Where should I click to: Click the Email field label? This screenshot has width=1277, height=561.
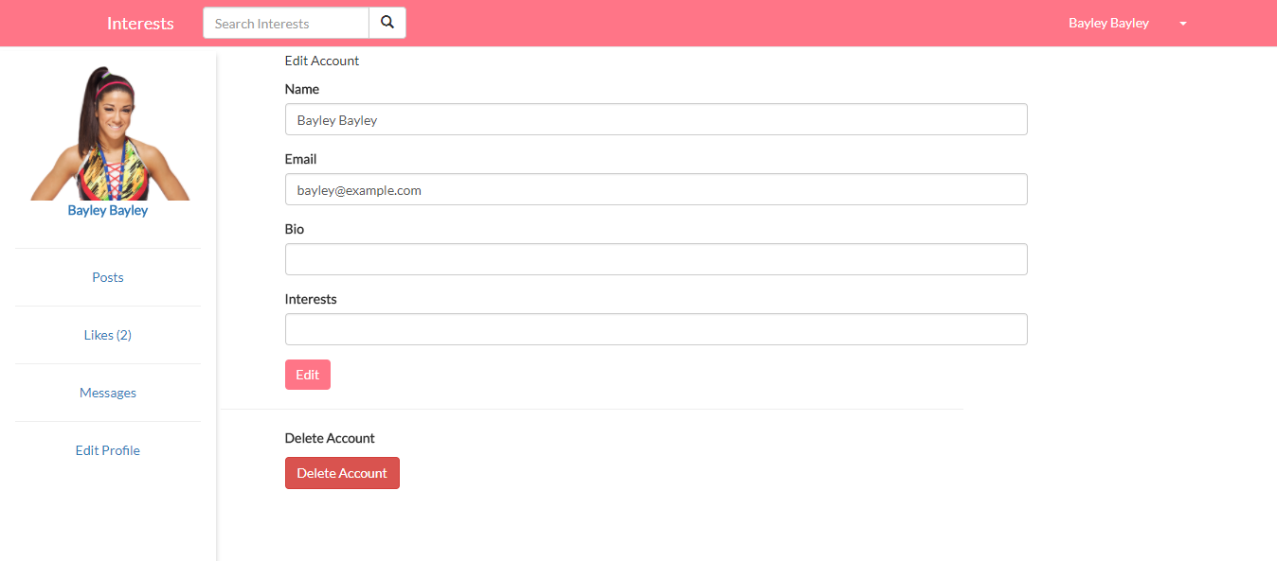tap(301, 159)
